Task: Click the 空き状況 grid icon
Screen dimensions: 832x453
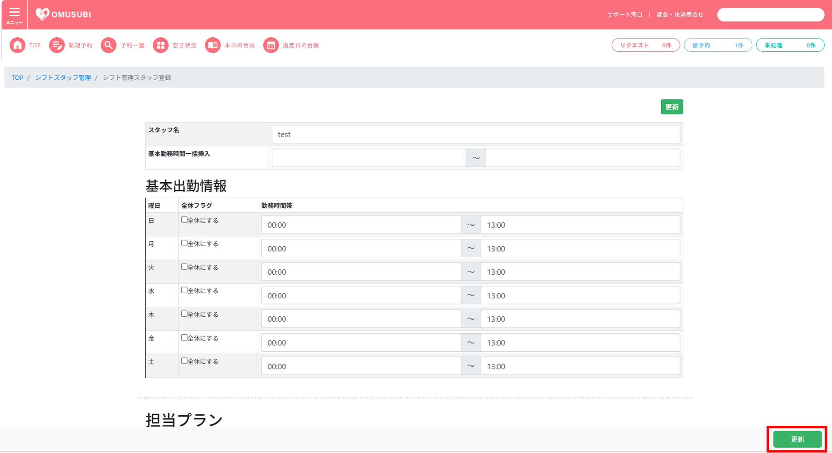Action: pyautogui.click(x=161, y=45)
